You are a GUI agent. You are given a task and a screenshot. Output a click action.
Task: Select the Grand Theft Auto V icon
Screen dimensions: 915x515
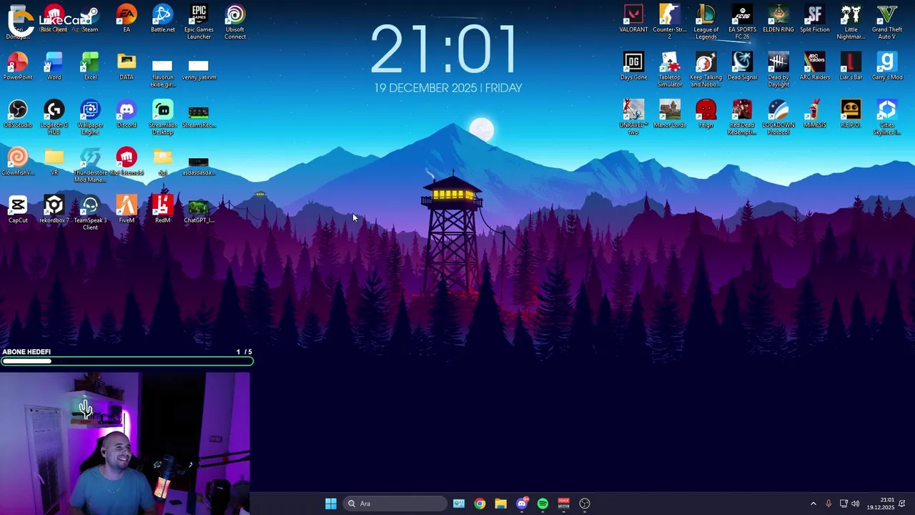(887, 22)
